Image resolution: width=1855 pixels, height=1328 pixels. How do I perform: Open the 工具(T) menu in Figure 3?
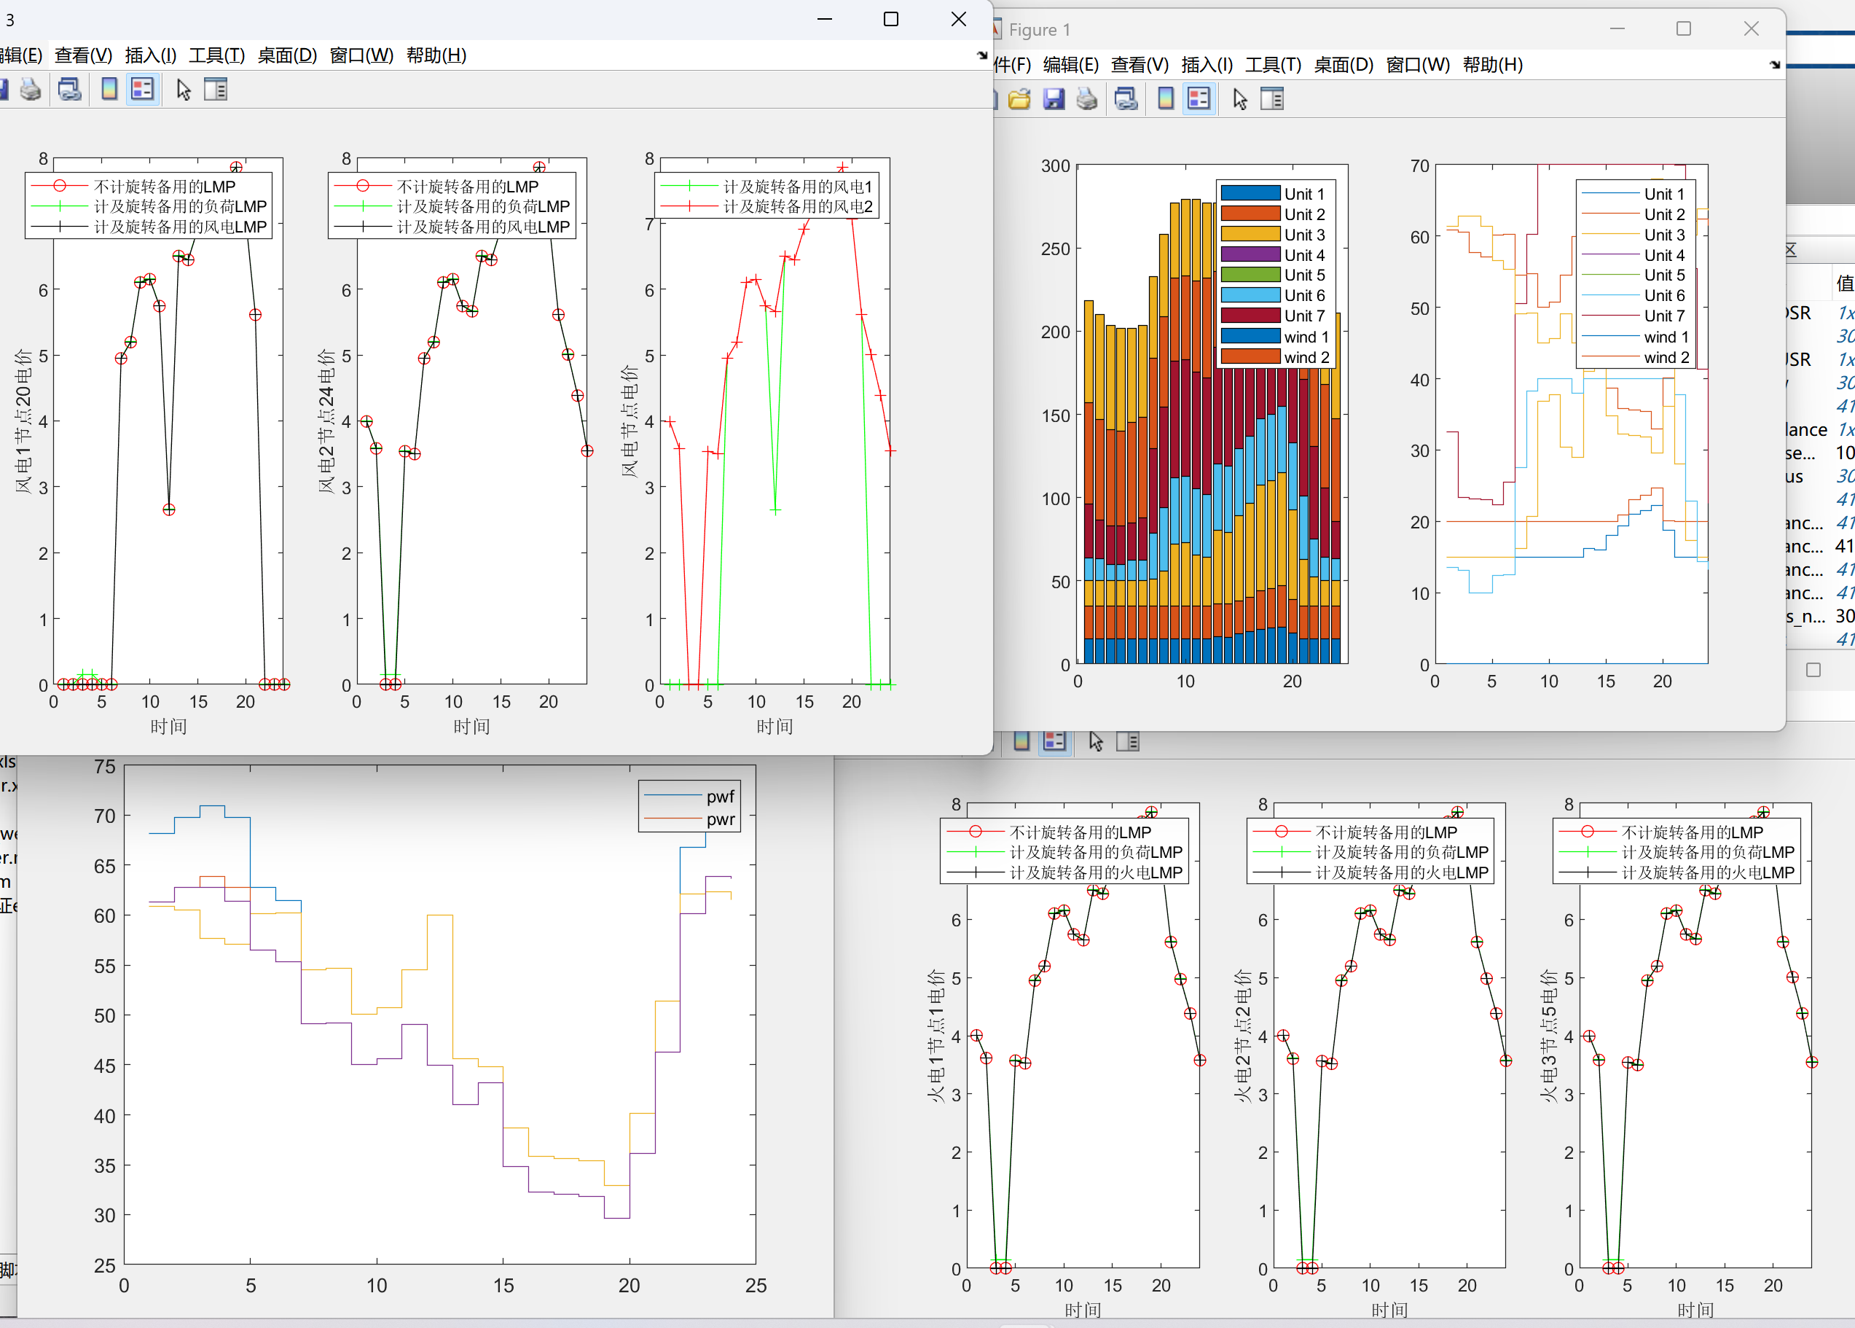216,55
